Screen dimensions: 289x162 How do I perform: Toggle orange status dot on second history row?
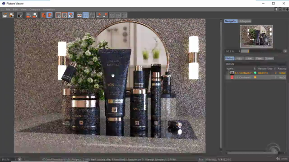[x=255, y=77]
